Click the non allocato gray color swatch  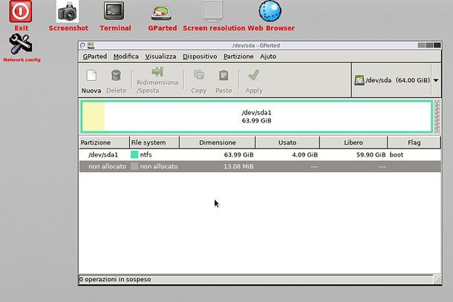[x=134, y=166]
